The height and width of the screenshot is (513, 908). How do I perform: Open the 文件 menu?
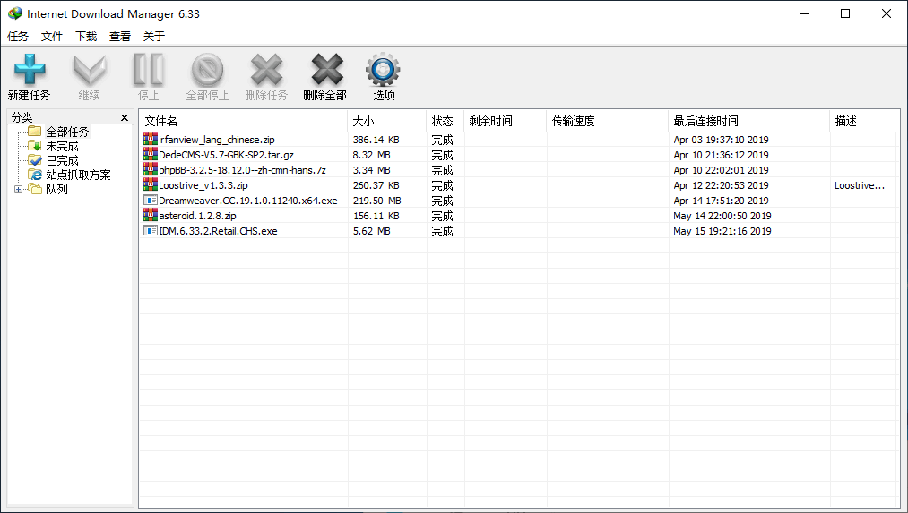[x=52, y=37]
